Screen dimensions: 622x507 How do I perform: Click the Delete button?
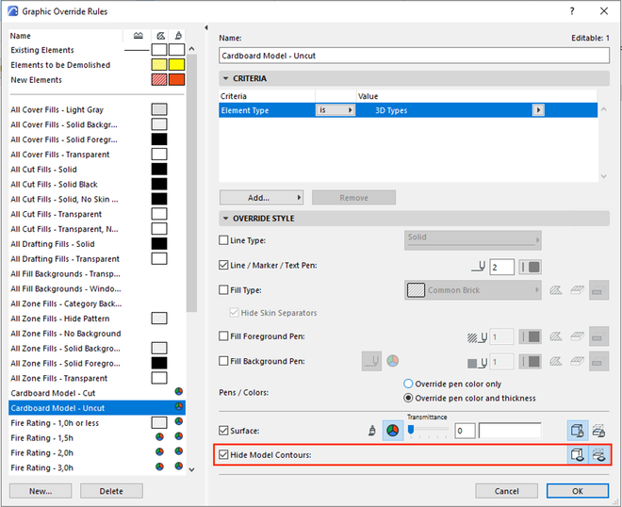111,491
